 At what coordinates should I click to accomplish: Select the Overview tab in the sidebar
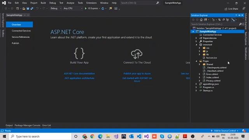[x=19, y=24]
